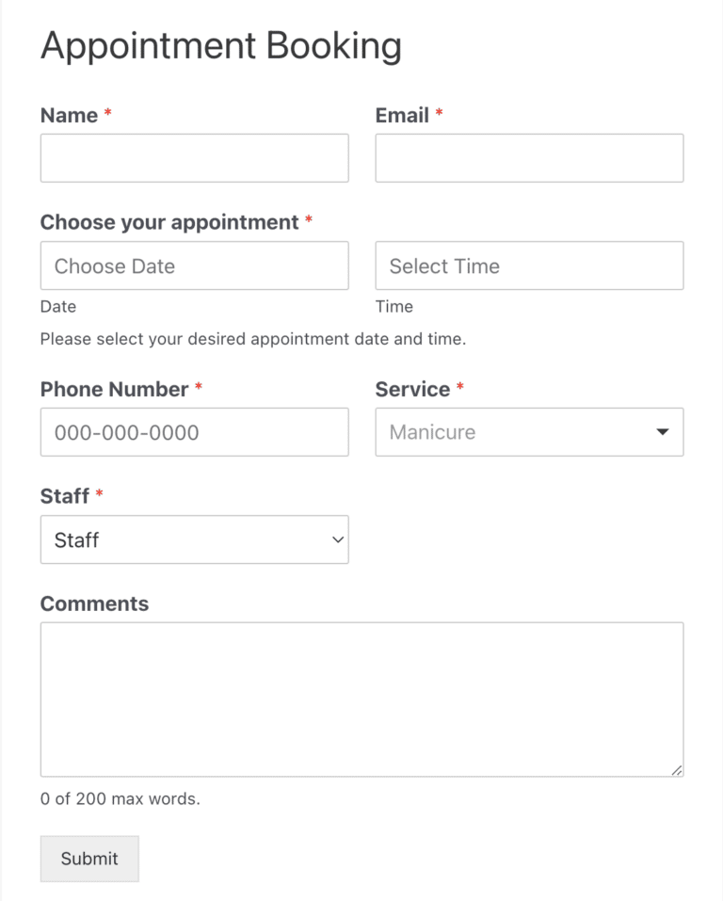
Task: Click the Phone Number field
Action: point(194,432)
